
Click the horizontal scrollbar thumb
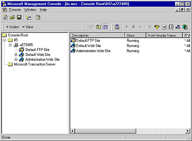(x=105, y=131)
